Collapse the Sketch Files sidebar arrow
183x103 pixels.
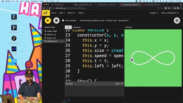(x=68, y=27)
